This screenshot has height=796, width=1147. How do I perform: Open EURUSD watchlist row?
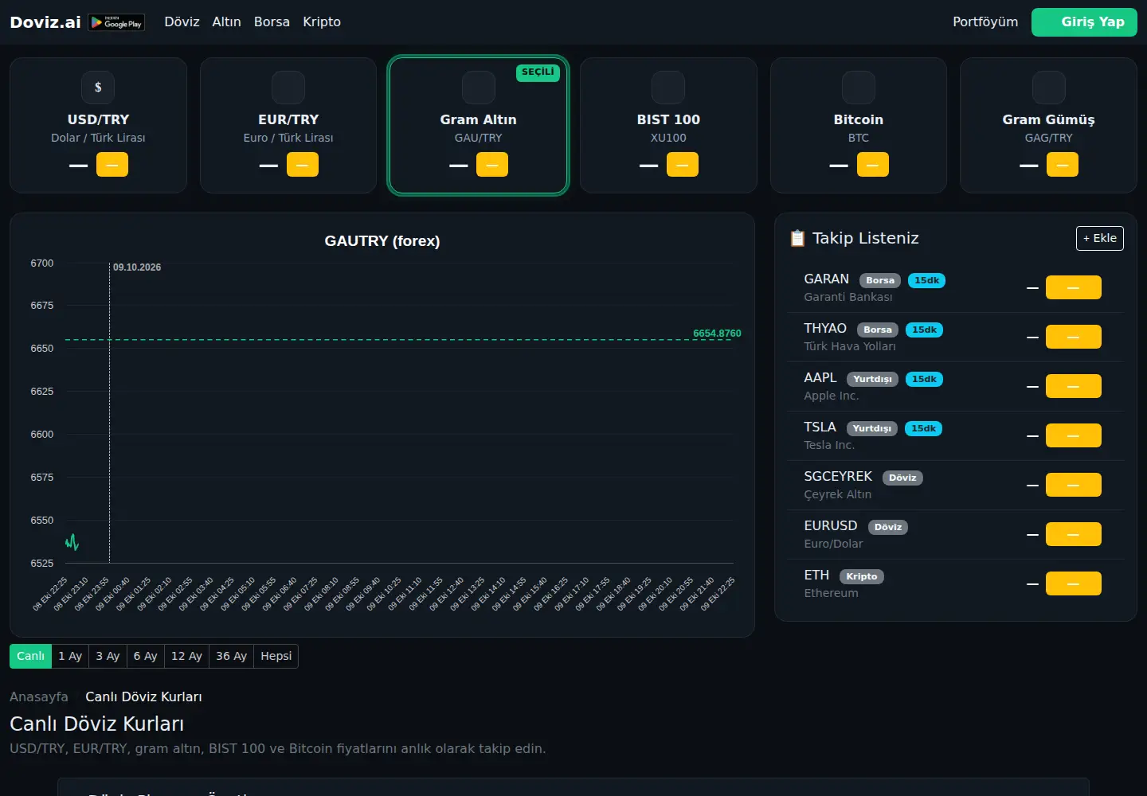[x=955, y=534]
